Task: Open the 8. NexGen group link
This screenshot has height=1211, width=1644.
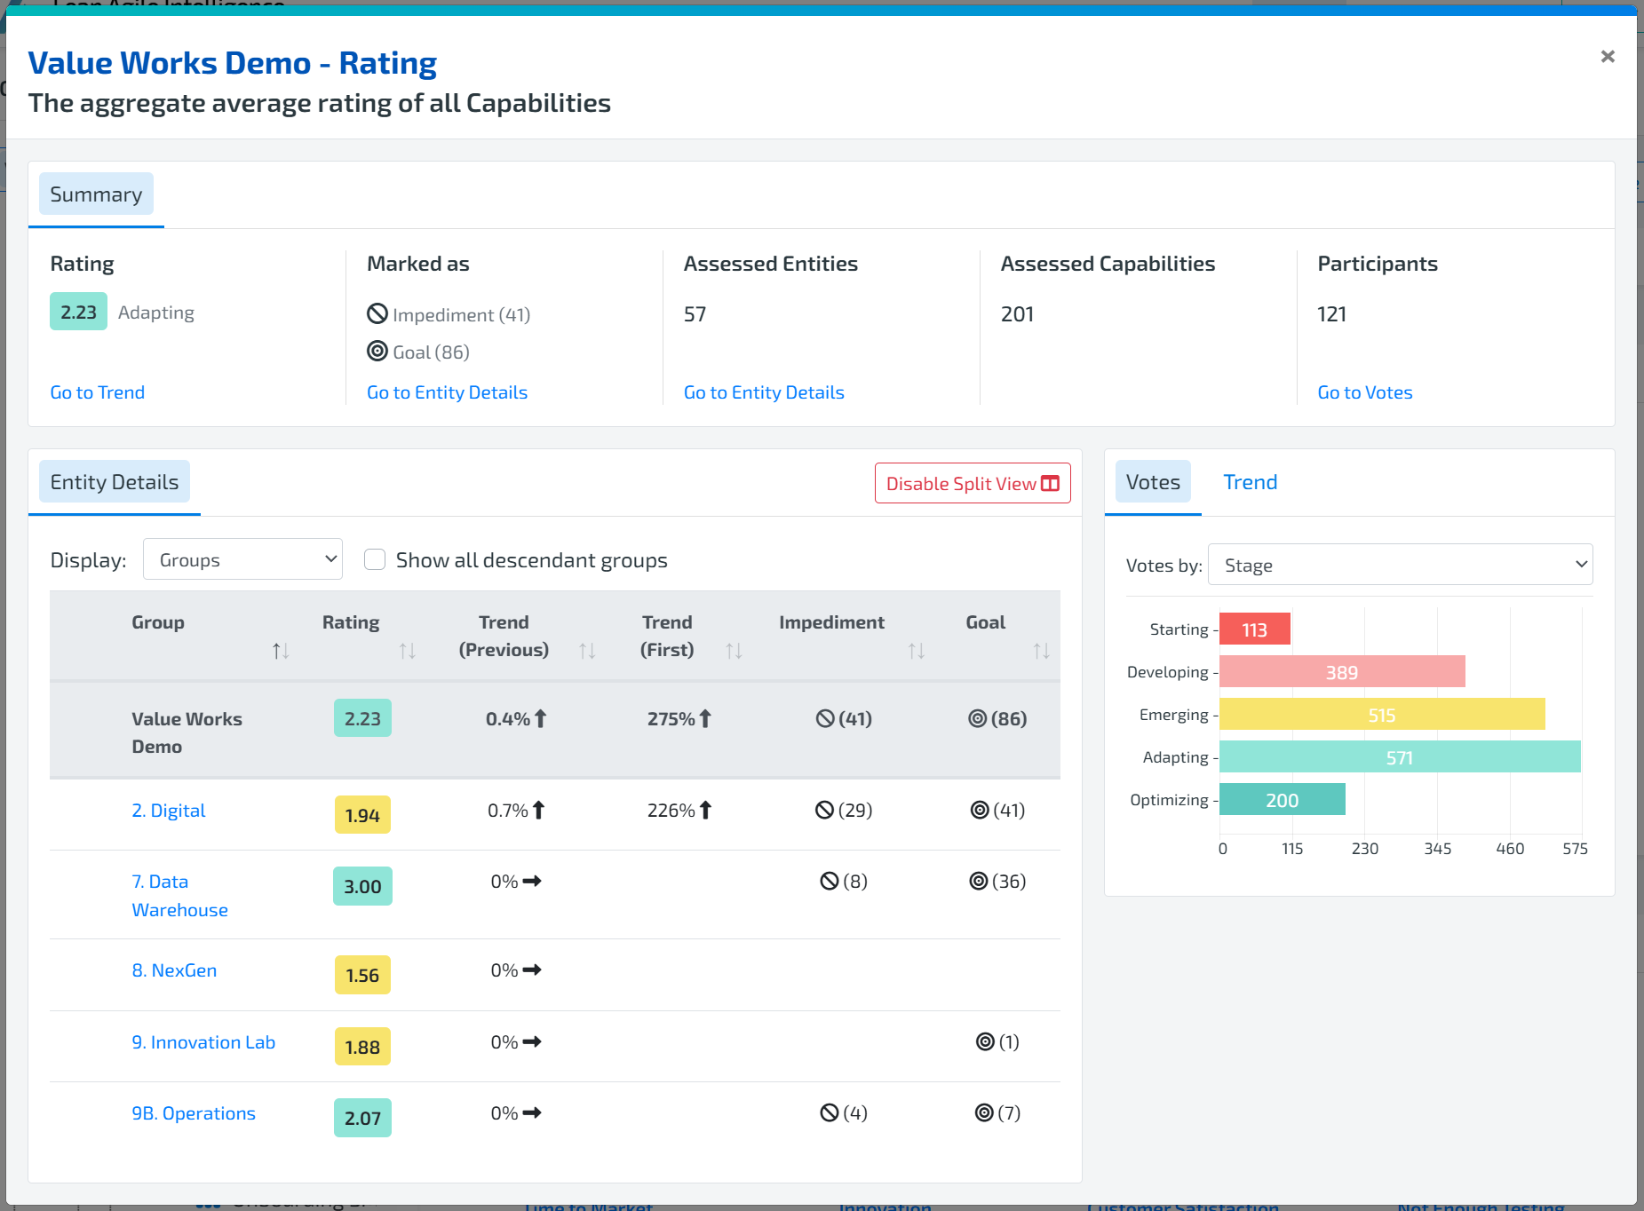Action: 174,970
